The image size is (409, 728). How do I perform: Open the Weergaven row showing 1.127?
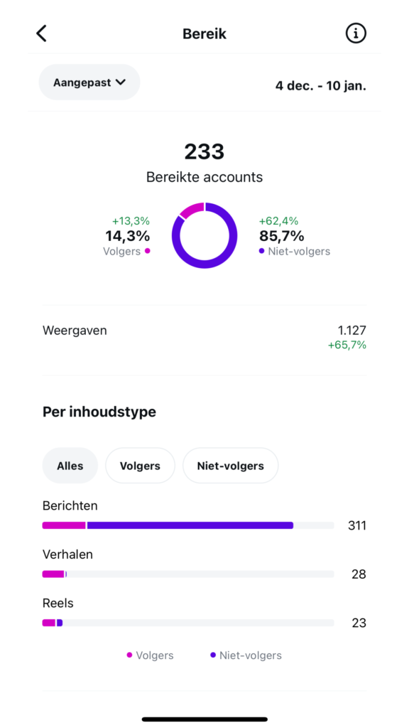204,338
